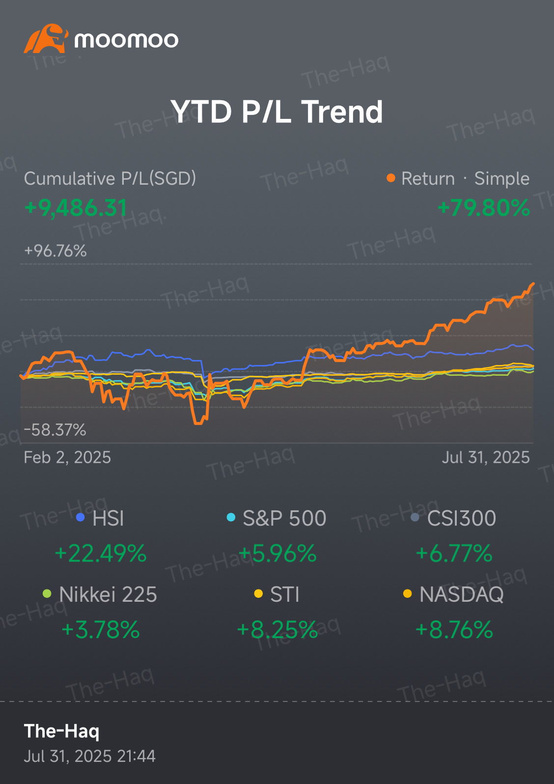
Task: Click the +79.80% return value
Action: [x=484, y=208]
